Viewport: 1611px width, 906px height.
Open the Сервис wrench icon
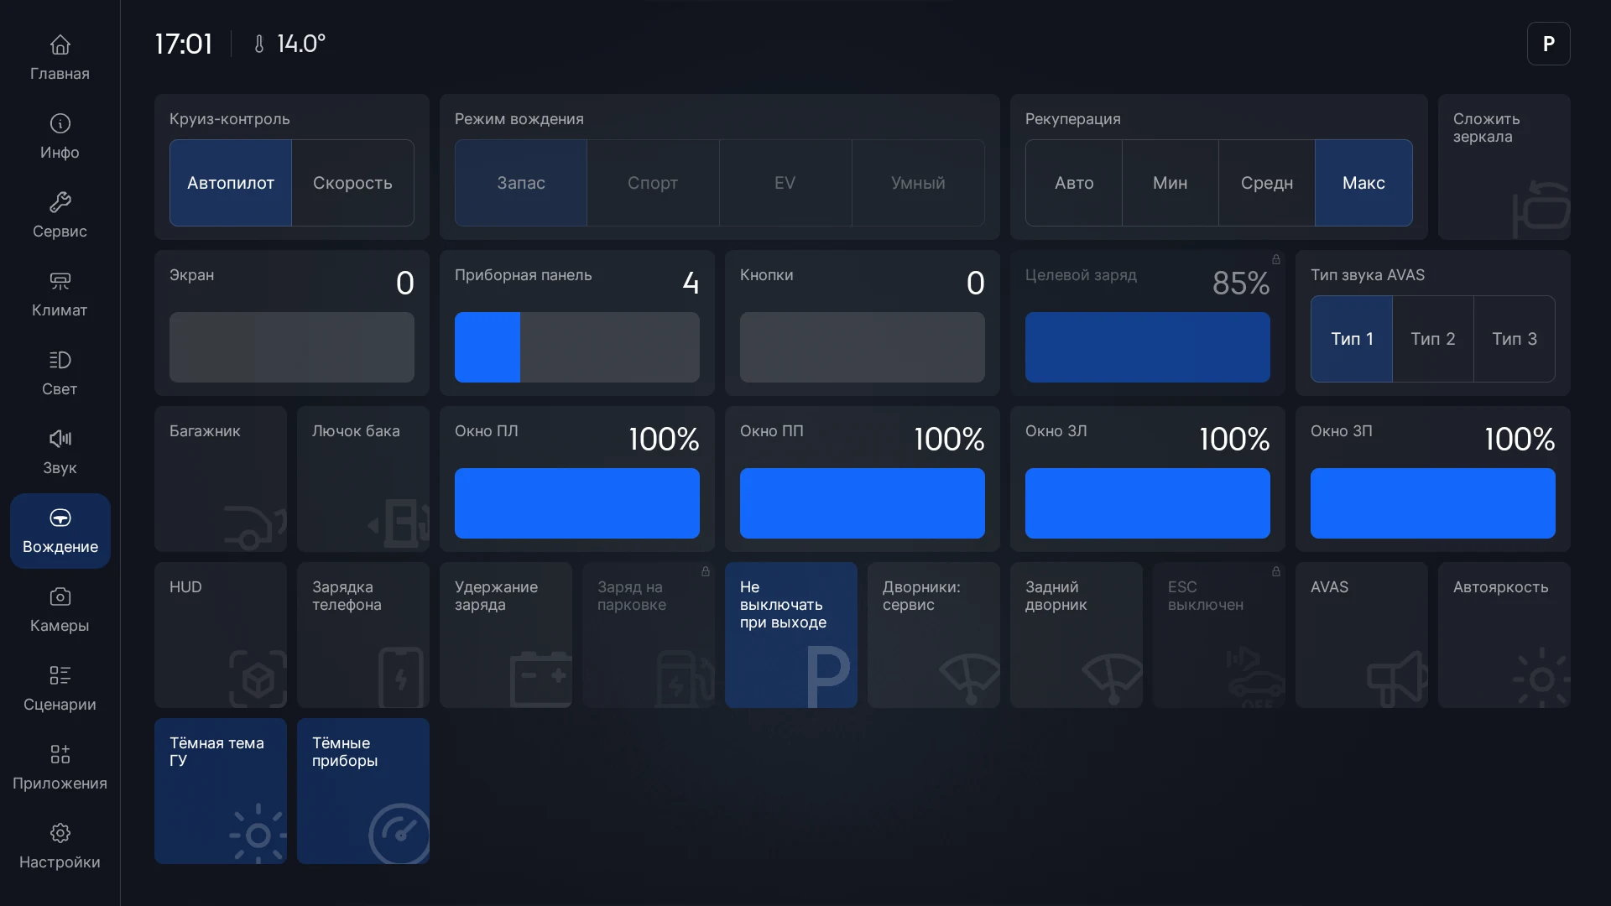point(60,202)
